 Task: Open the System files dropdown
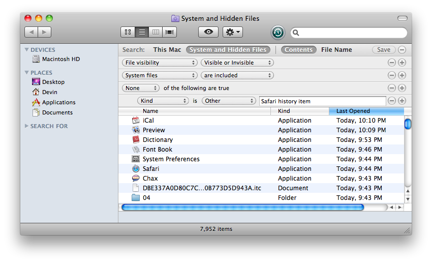pyautogui.click(x=160, y=75)
